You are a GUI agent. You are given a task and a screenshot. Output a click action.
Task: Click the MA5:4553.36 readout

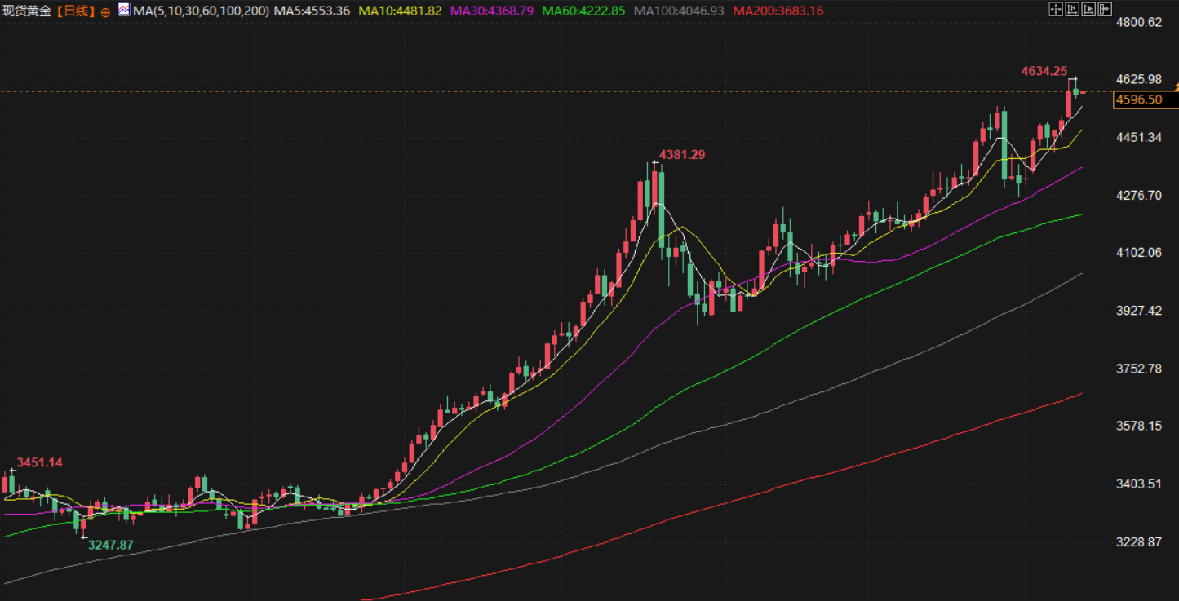coord(312,11)
